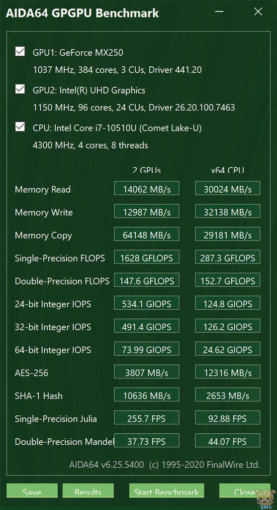The image size is (277, 510).
Task: Click Start Benchmark
Action: pos(166,491)
